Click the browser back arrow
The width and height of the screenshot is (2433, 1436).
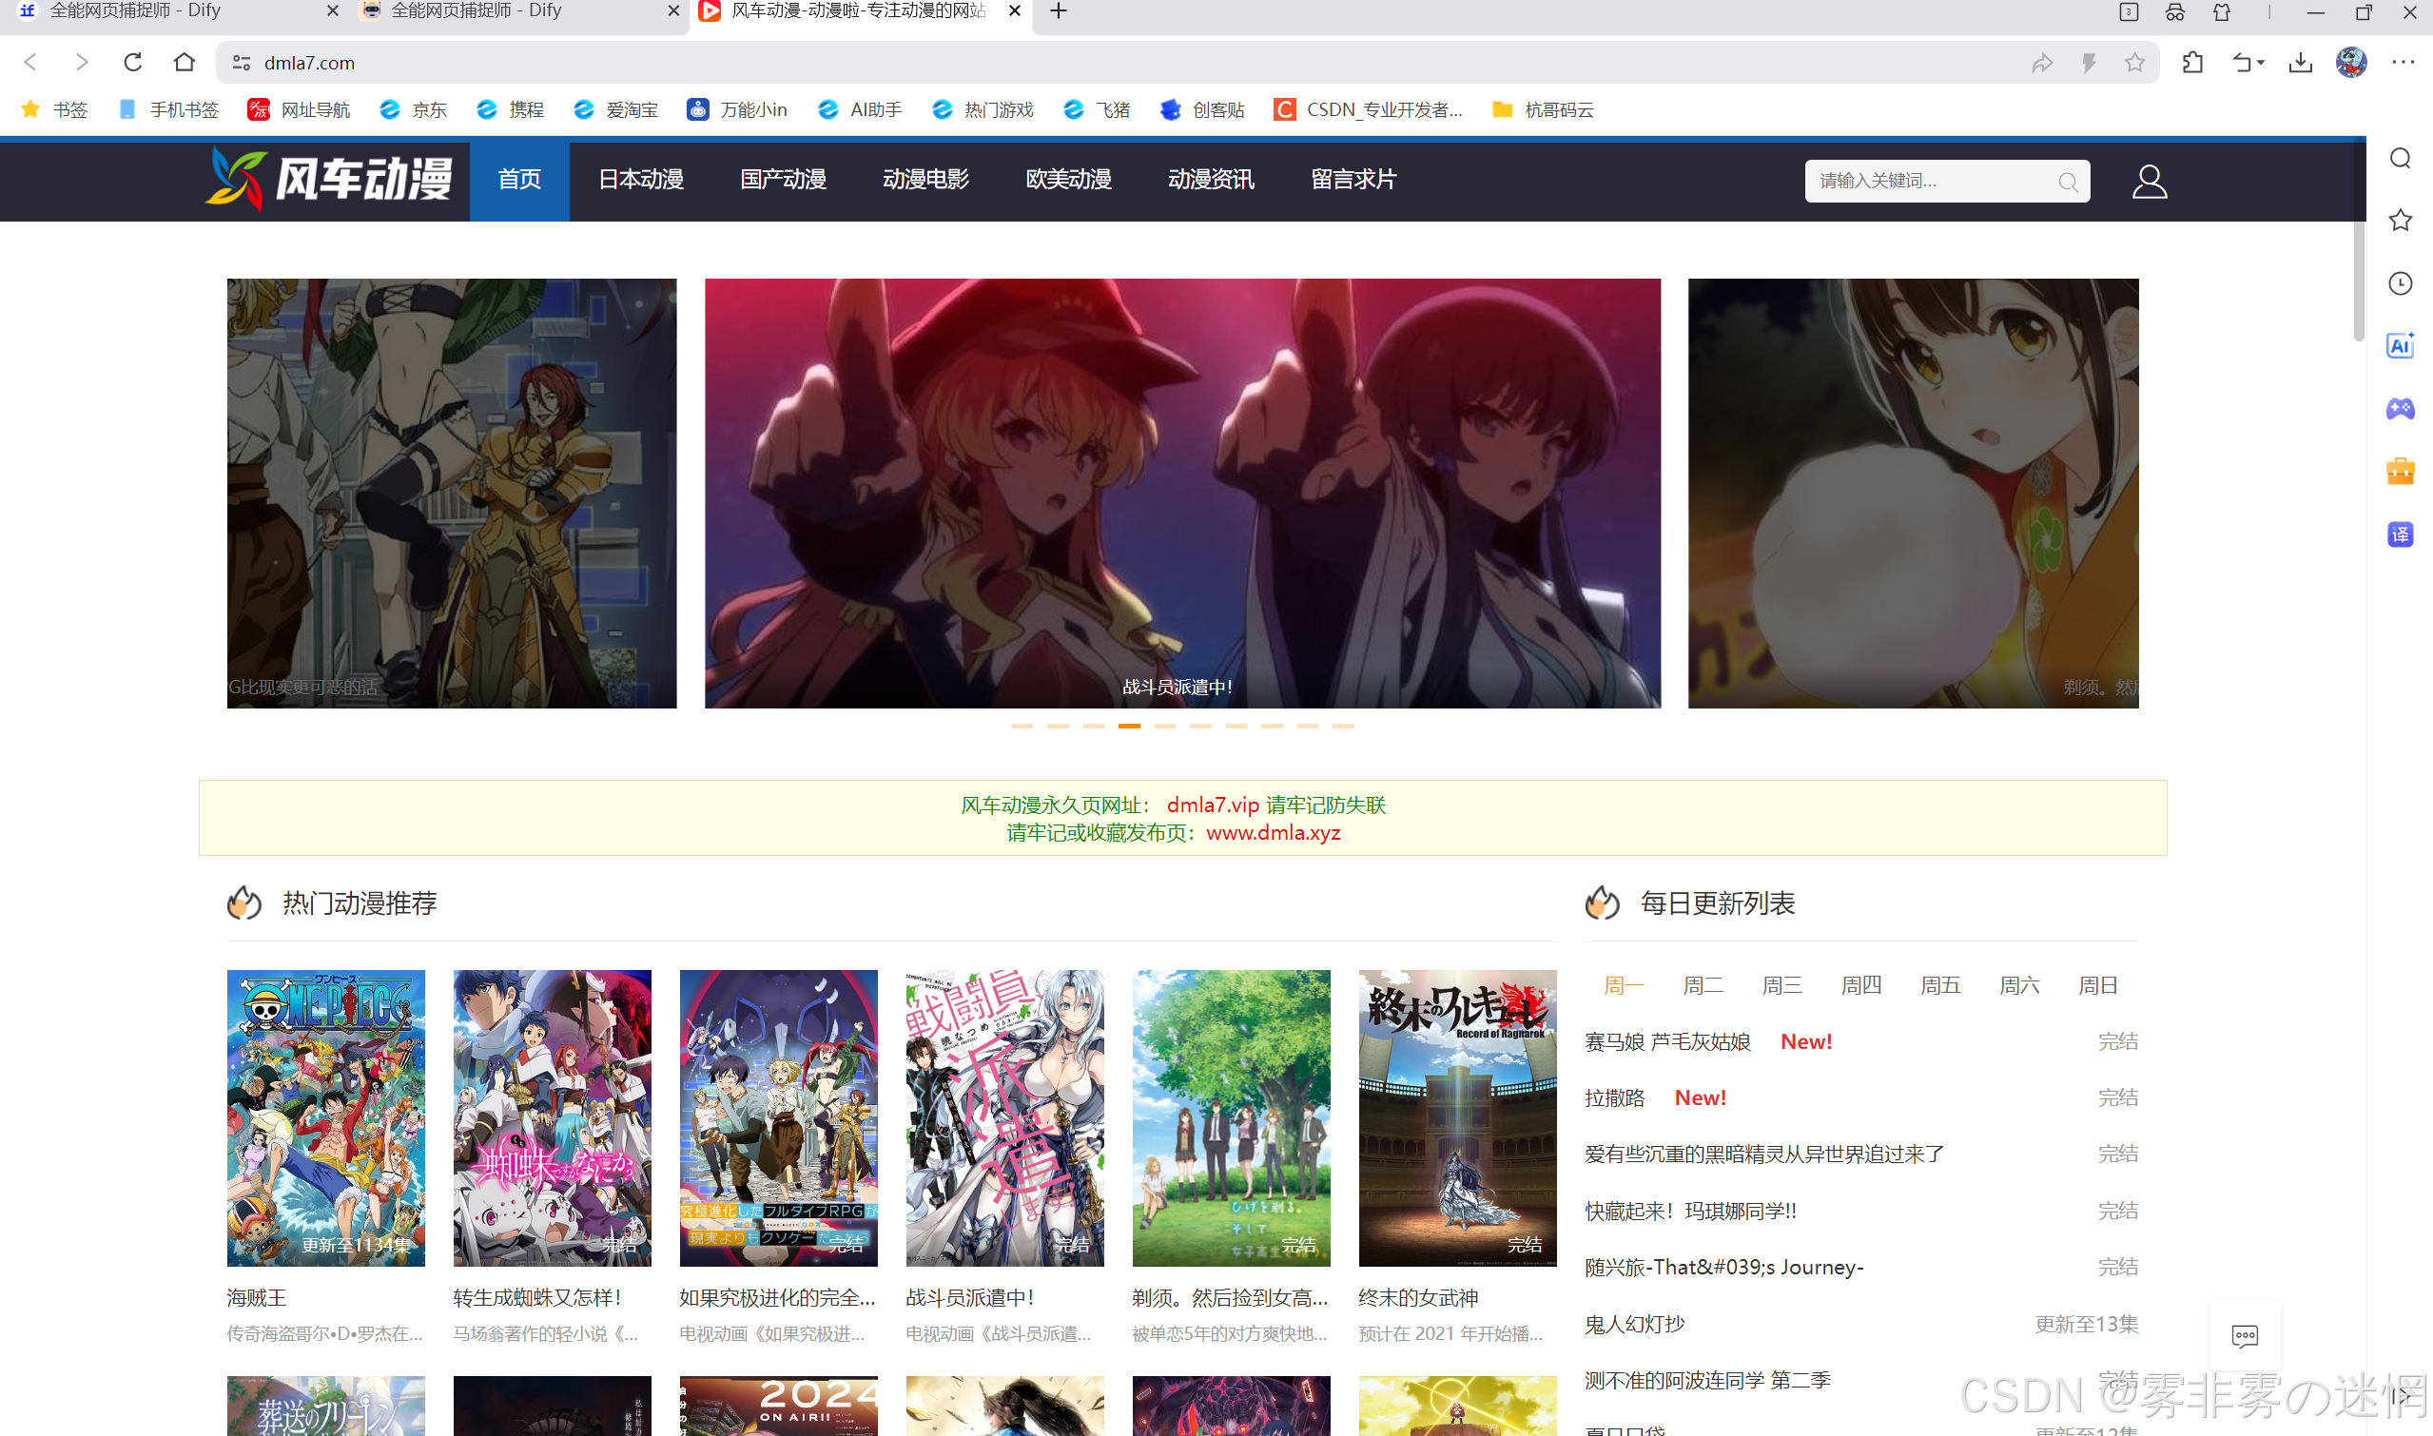30,63
